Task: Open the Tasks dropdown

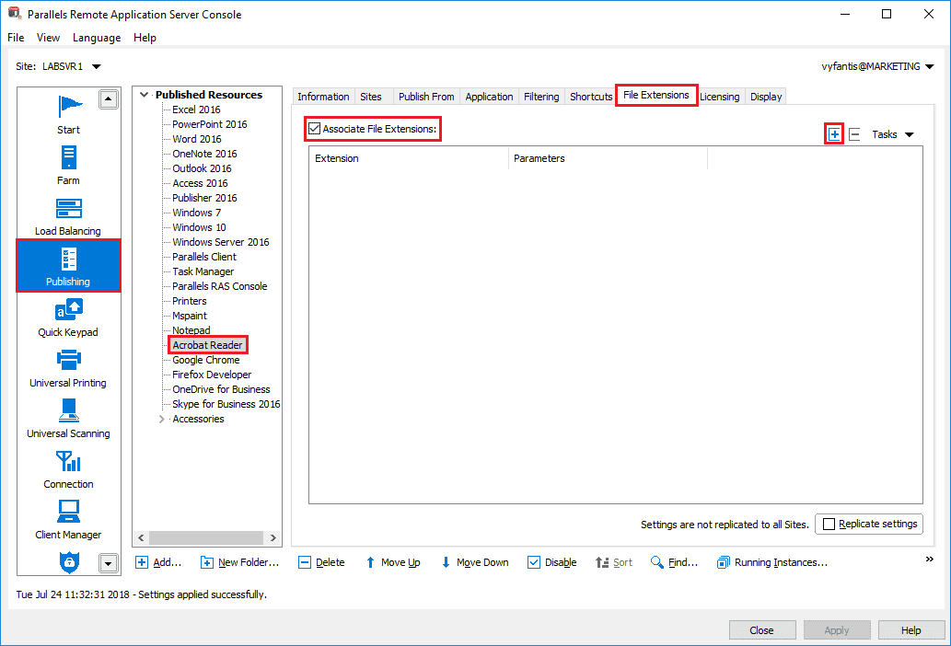Action: (x=893, y=134)
